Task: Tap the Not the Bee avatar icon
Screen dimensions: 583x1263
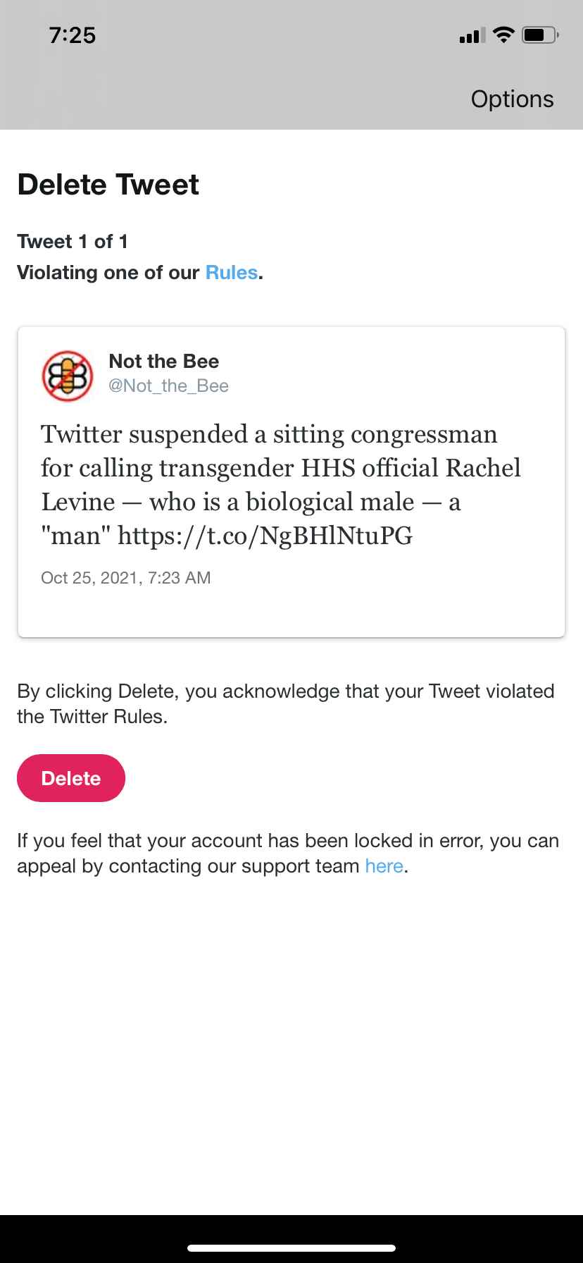Action: click(68, 376)
